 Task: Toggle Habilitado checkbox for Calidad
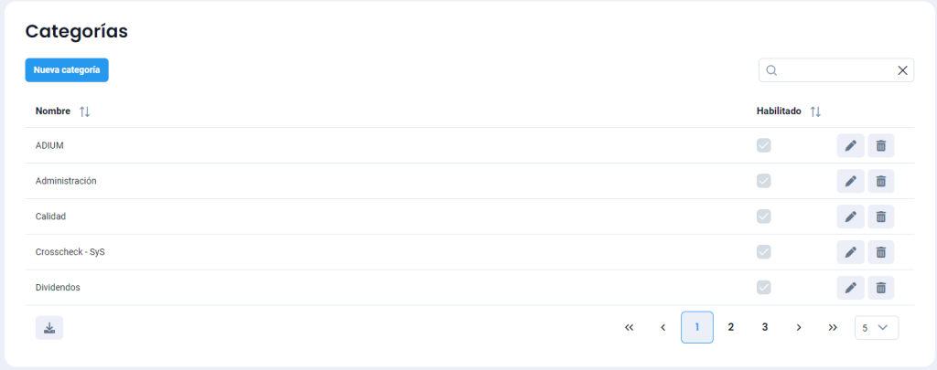(x=763, y=217)
